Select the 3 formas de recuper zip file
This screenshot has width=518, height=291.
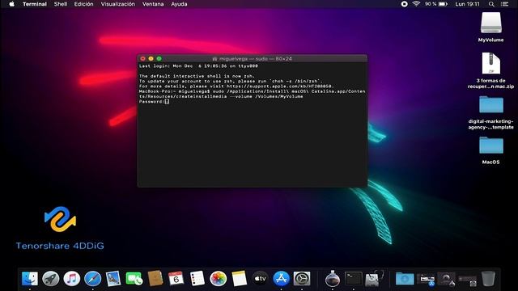click(x=491, y=70)
